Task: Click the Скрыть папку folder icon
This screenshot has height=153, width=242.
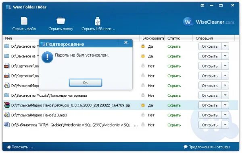Action: 60,21
